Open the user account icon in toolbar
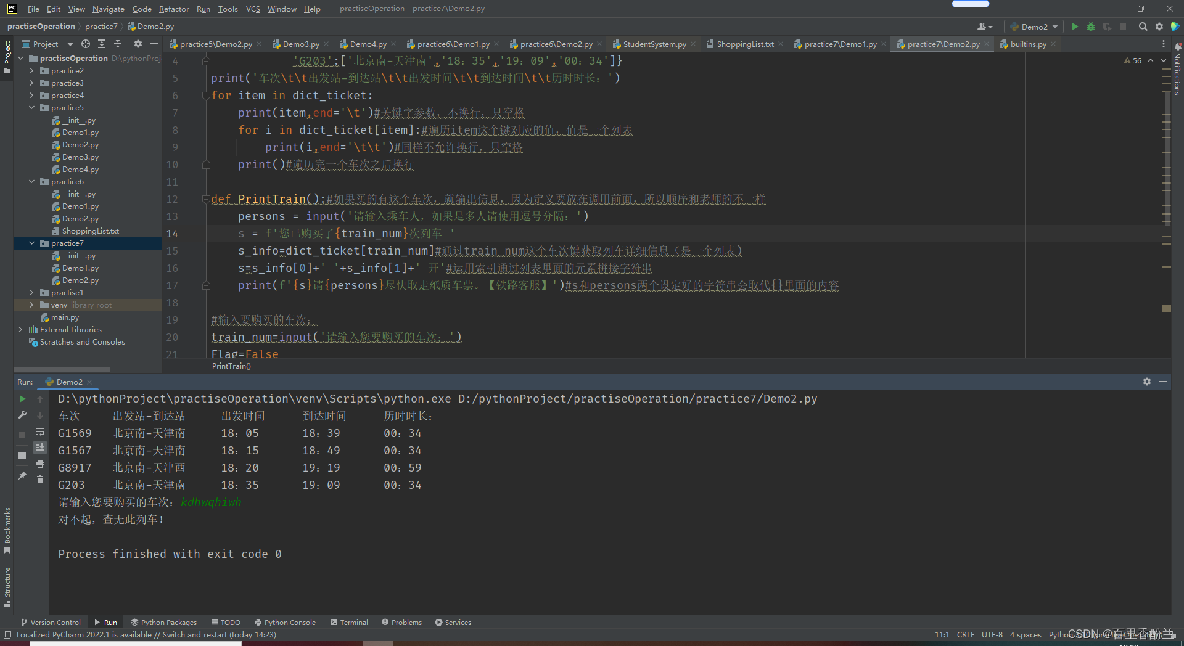This screenshot has width=1184, height=646. pos(984,27)
